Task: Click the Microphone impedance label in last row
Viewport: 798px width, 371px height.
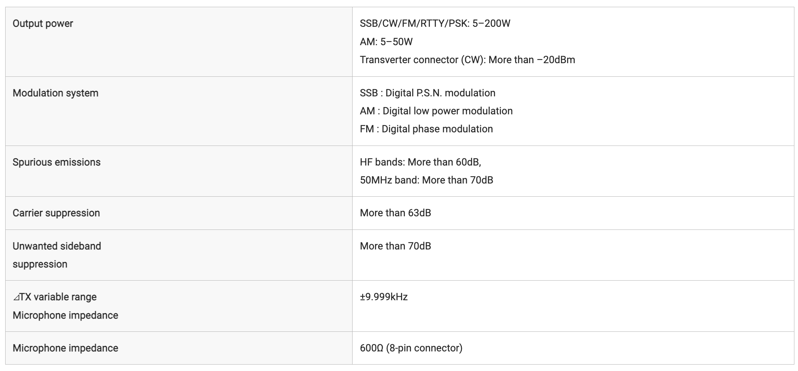Action: 65,348
